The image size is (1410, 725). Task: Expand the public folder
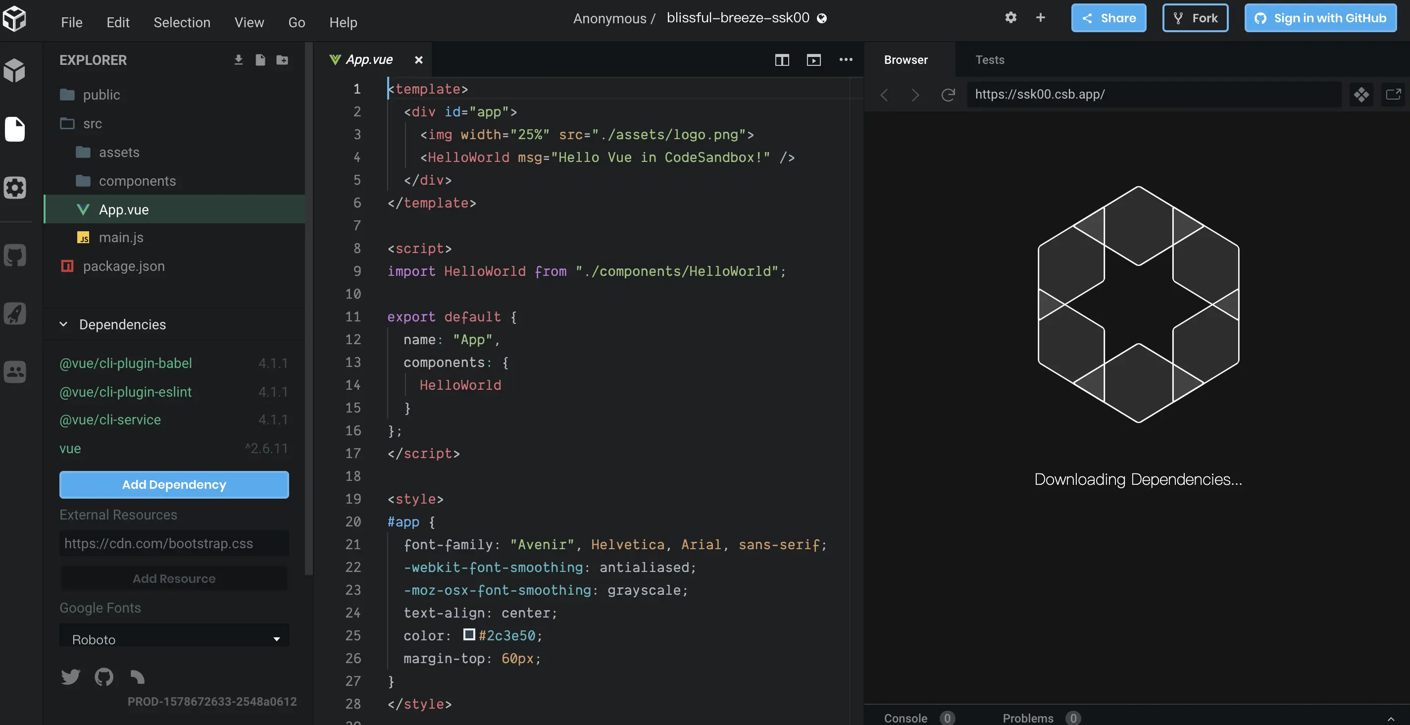click(x=101, y=95)
